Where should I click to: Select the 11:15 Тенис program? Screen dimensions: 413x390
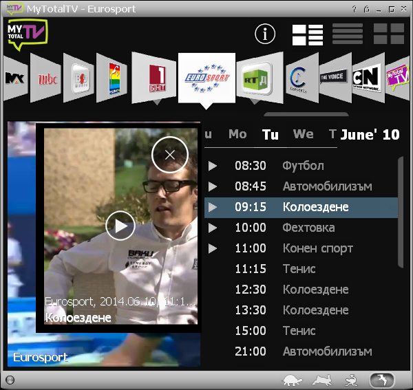point(301,269)
